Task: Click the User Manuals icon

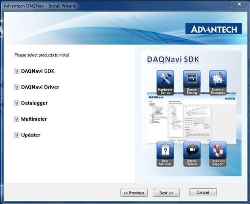Action: tap(166, 154)
